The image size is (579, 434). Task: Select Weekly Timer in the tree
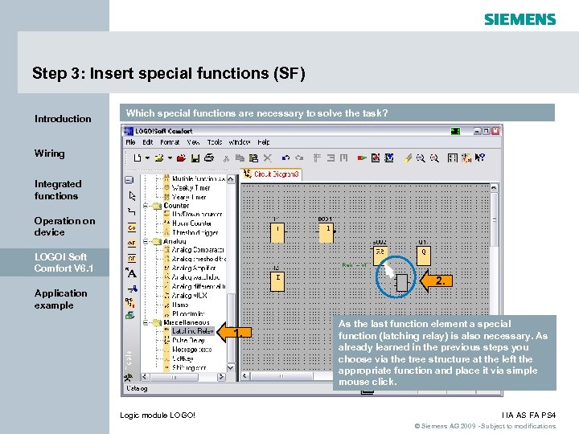coord(191,188)
